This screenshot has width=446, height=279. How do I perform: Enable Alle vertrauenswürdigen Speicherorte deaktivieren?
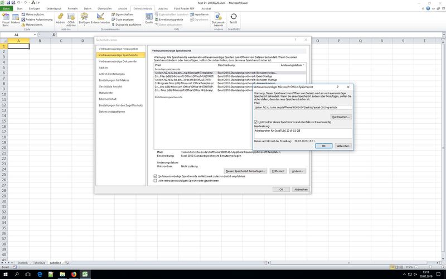coord(155,181)
